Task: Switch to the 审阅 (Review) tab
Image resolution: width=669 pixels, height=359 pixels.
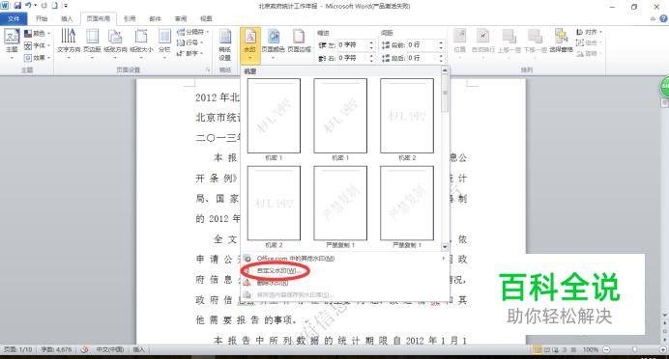Action: [x=181, y=18]
